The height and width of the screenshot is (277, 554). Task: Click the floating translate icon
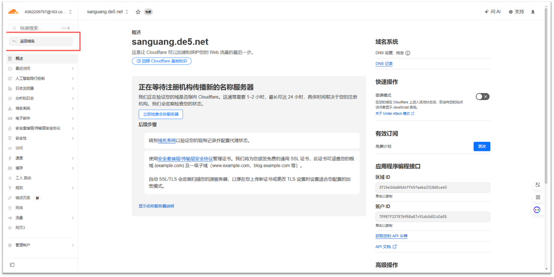[537, 185]
